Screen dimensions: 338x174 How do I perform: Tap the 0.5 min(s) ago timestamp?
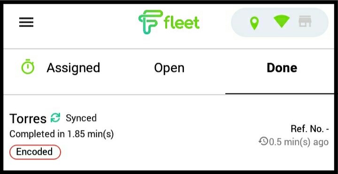[299, 142]
